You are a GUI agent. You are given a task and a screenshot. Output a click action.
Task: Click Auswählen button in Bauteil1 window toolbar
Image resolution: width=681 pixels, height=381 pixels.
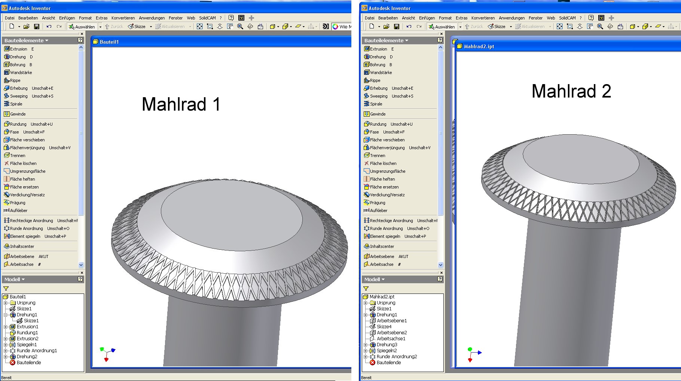pos(82,27)
